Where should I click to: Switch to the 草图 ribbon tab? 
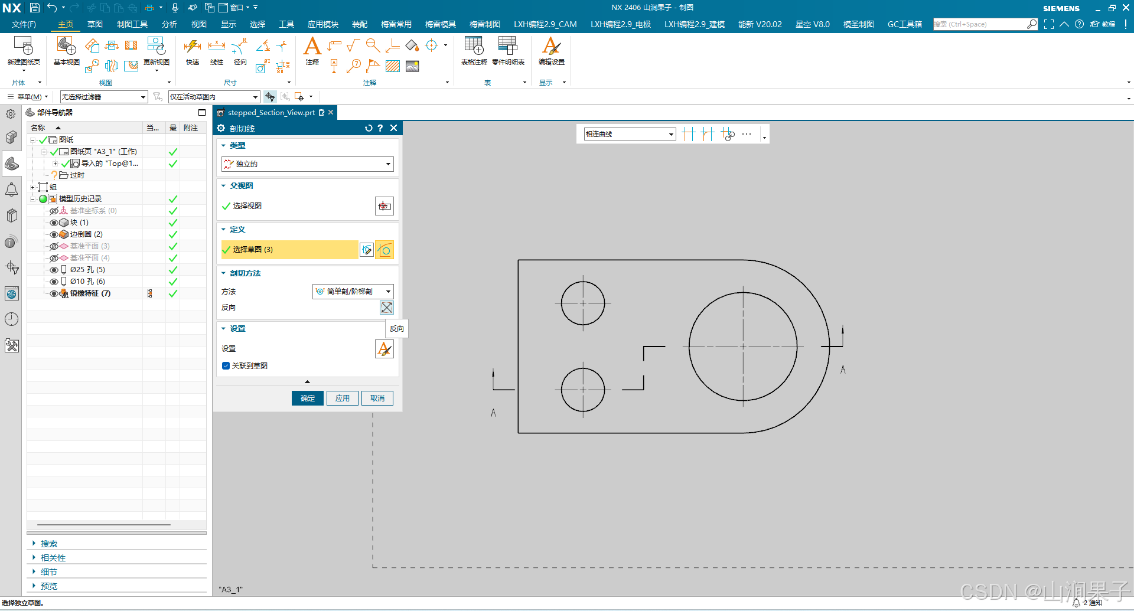point(95,24)
